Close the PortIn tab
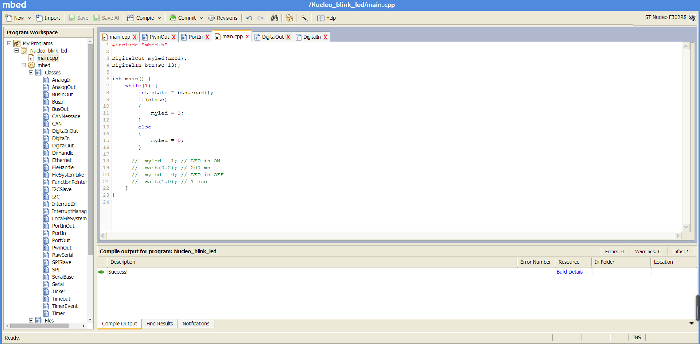The image size is (700, 344). [207, 37]
